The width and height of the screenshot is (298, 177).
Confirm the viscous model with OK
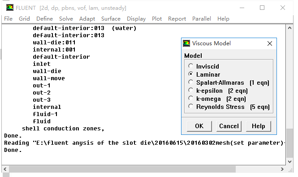pos(199,126)
